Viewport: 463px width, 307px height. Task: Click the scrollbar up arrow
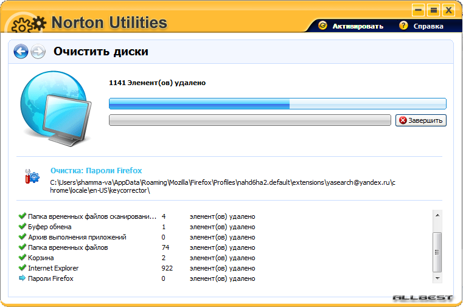(437, 215)
